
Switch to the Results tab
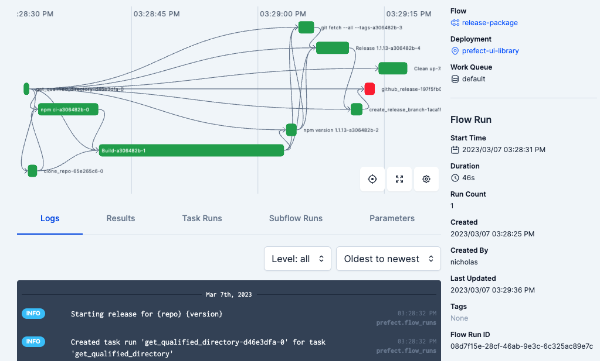pos(121,218)
